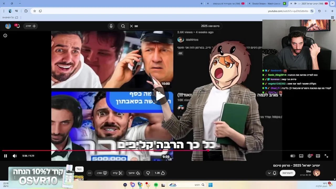Run search with the magnifier icon
The width and height of the screenshot is (336, 189).
[x=123, y=26]
